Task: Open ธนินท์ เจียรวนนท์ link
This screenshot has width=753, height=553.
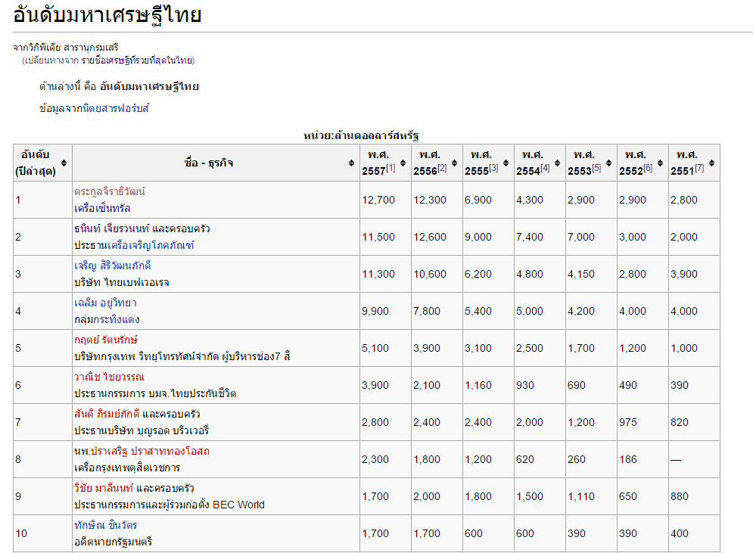Action: 111,228
